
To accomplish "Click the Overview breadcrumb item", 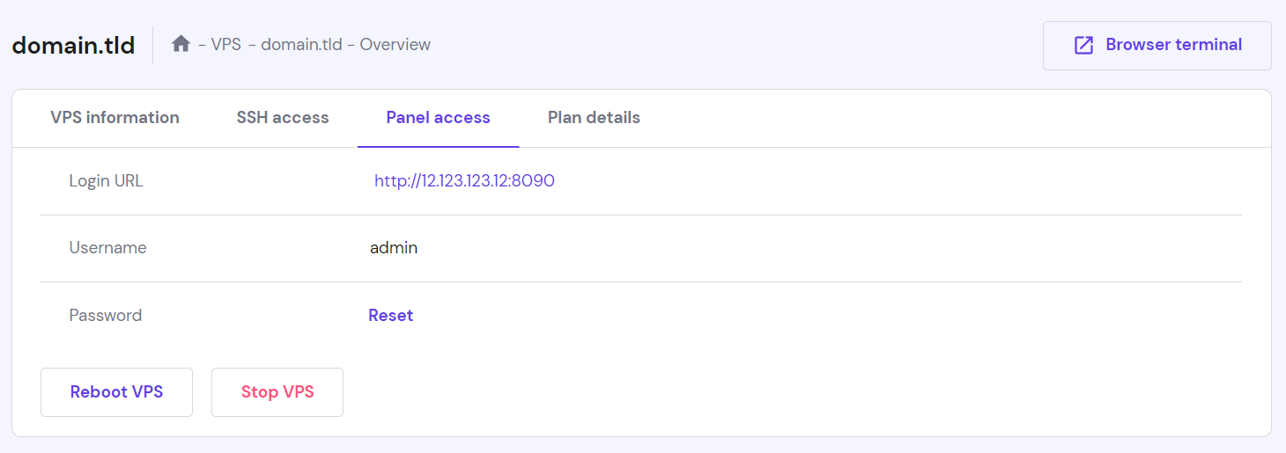I will (x=395, y=44).
